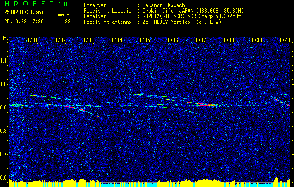
Task: Click the 1731 time marker
Action: coord(32,40)
